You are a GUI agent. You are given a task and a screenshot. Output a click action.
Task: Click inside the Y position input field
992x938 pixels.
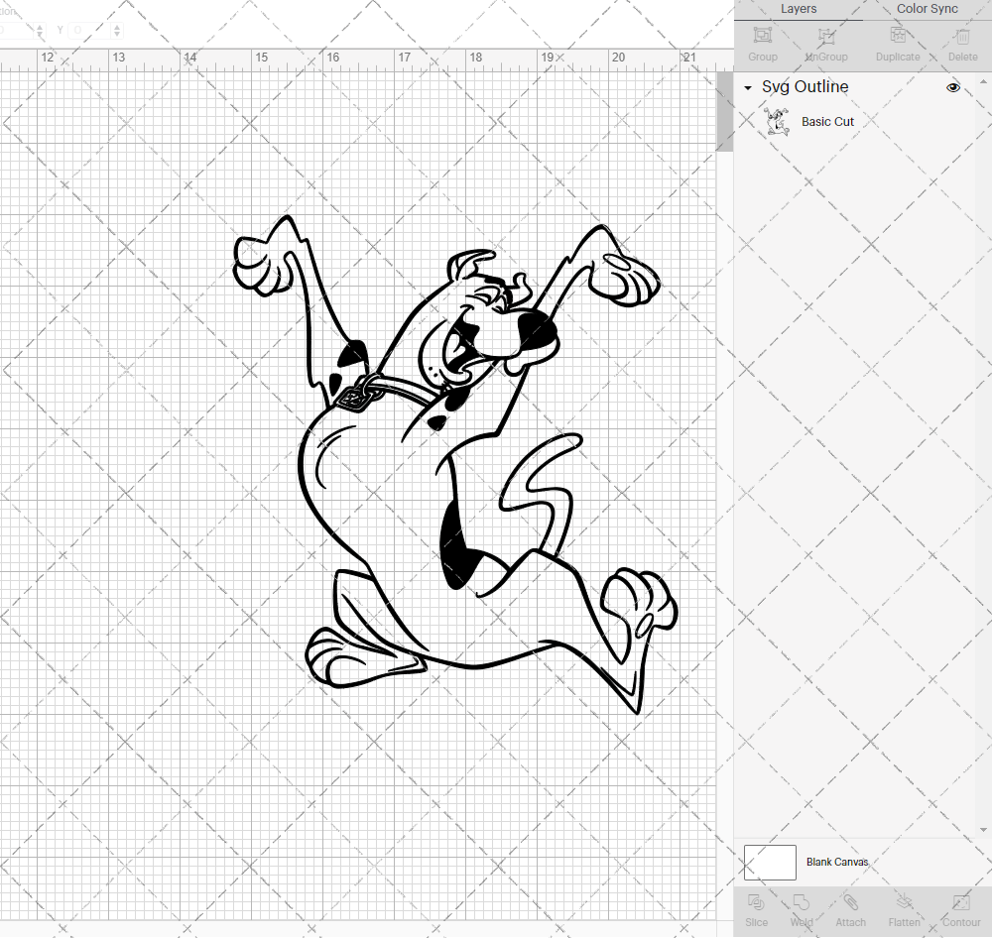tap(89, 30)
